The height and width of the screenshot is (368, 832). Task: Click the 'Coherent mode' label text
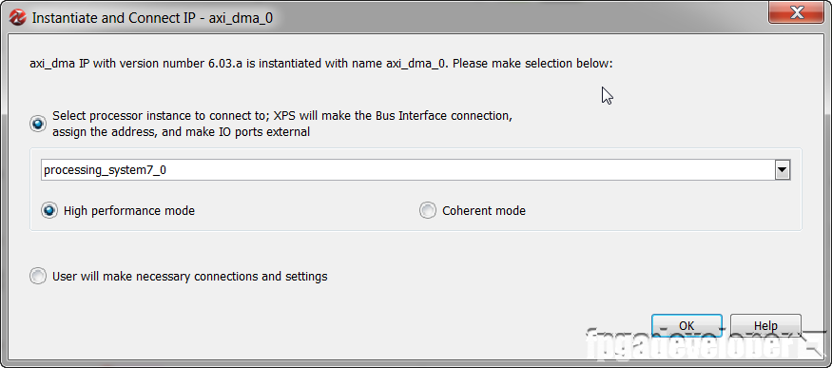tap(484, 210)
